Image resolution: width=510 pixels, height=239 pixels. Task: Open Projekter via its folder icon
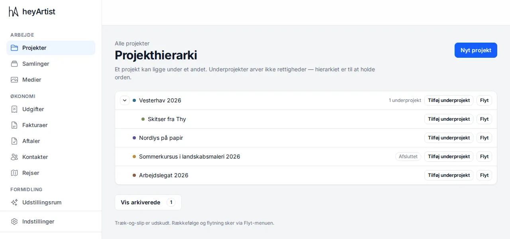click(14, 48)
